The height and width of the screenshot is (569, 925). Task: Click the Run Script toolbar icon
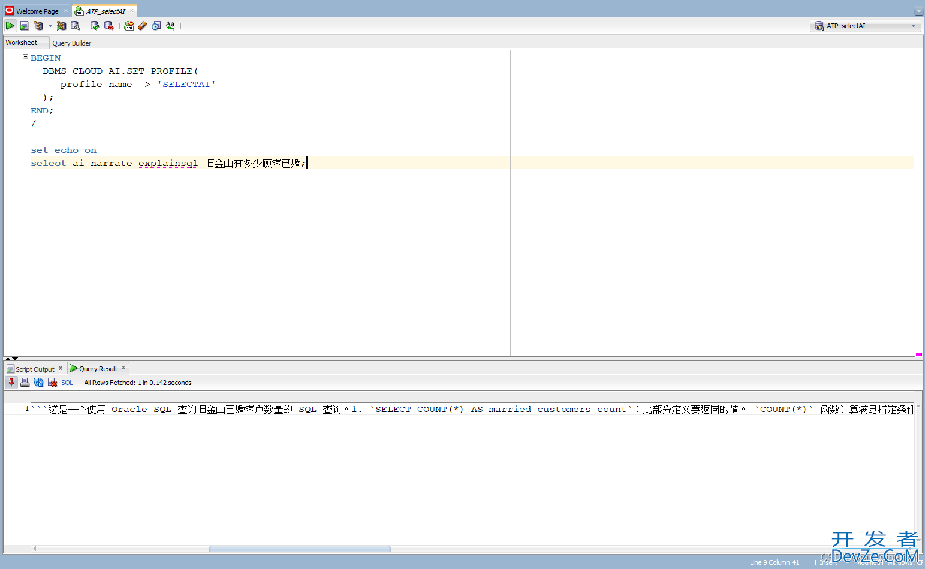tap(24, 26)
